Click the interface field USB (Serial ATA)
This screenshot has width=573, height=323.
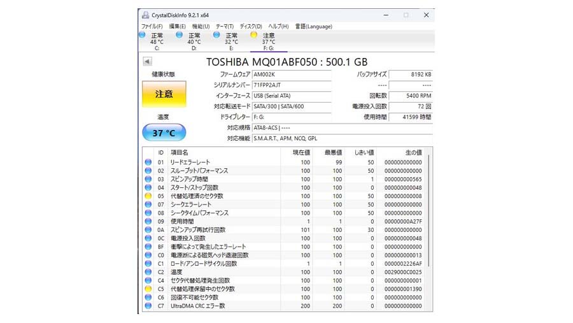tap(292, 96)
